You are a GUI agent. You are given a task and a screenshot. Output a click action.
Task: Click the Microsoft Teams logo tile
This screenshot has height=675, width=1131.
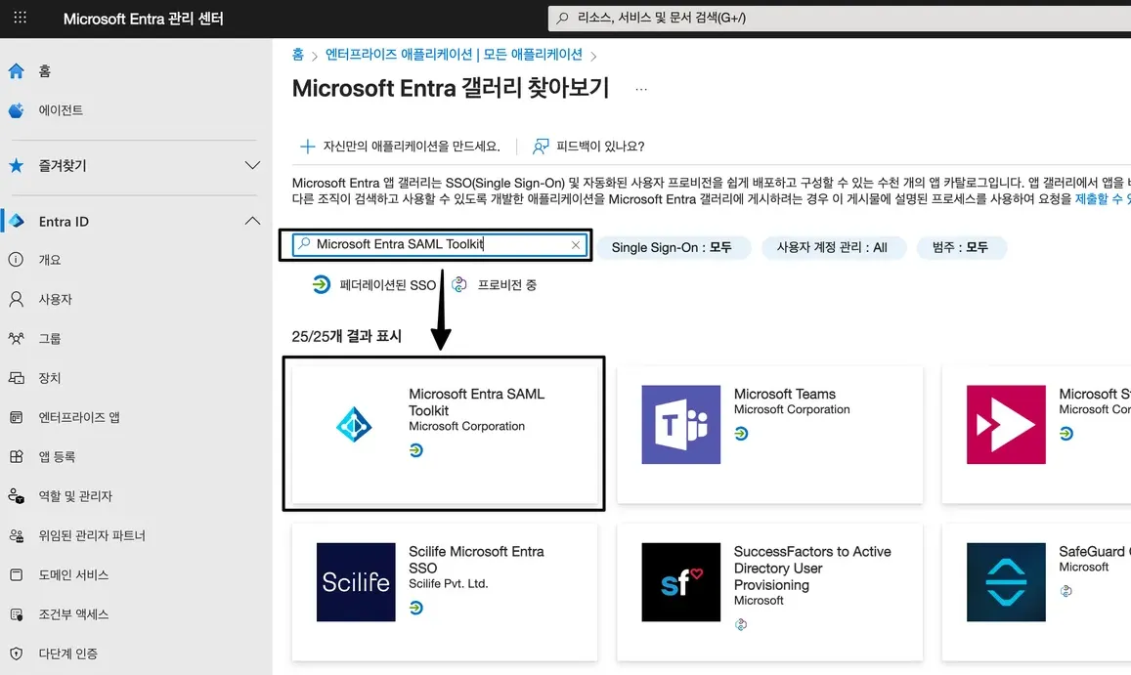tap(681, 424)
